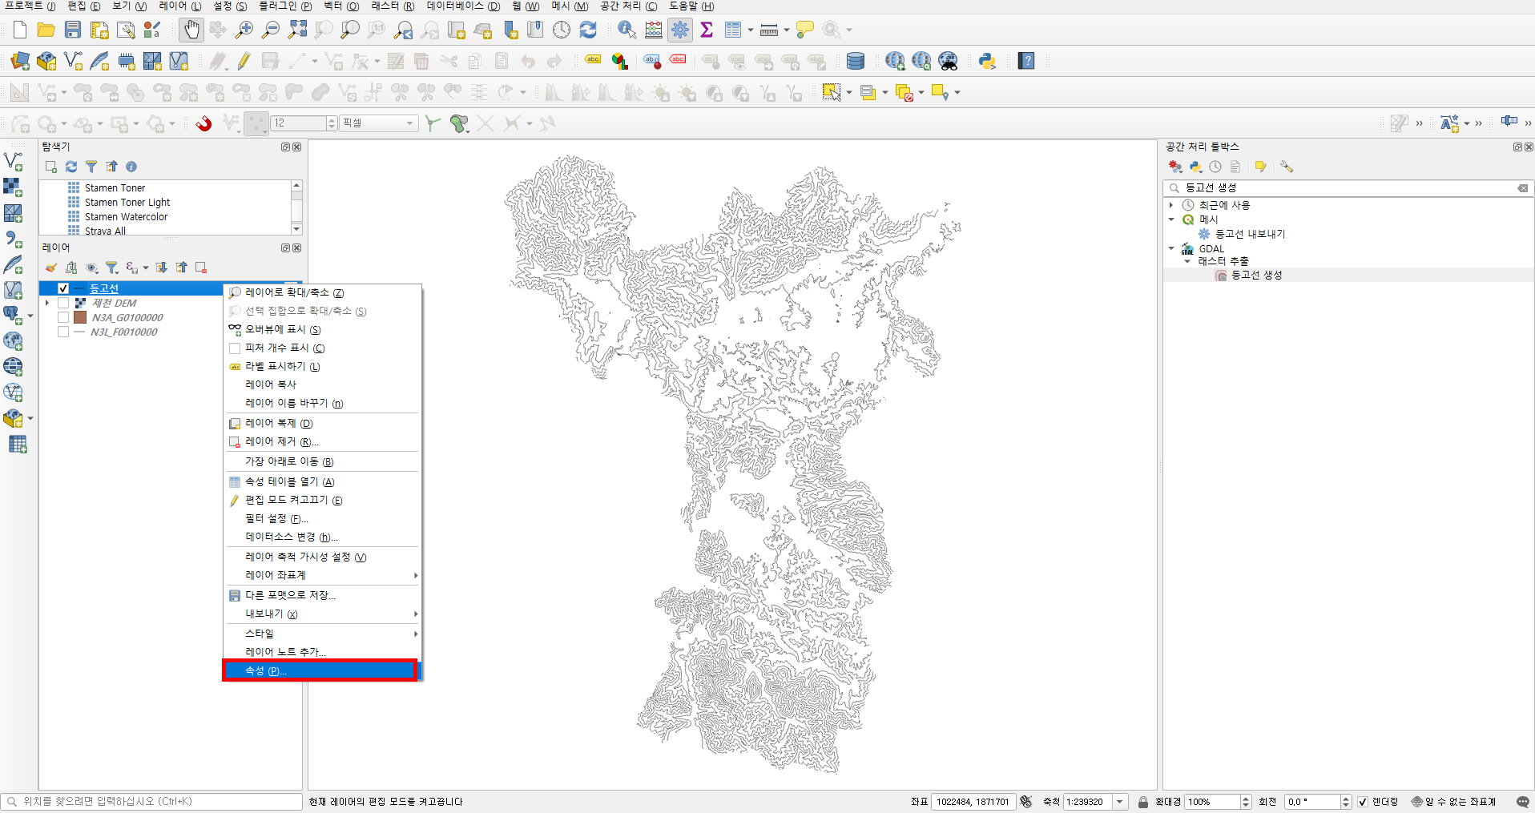
Task: Open Processing Toolbox options wrench icon
Action: point(1287,167)
